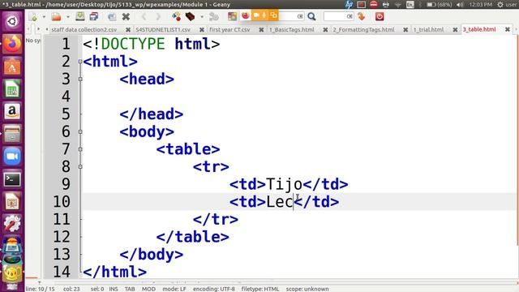Image resolution: width=519 pixels, height=292 pixels.
Task: Click the screen sharing indicator icon
Action: click(273, 15)
